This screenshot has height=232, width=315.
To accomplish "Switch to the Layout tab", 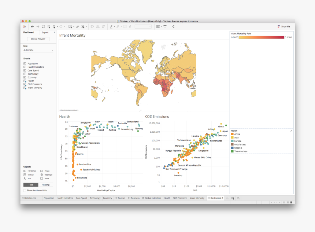I will (x=45, y=33).
